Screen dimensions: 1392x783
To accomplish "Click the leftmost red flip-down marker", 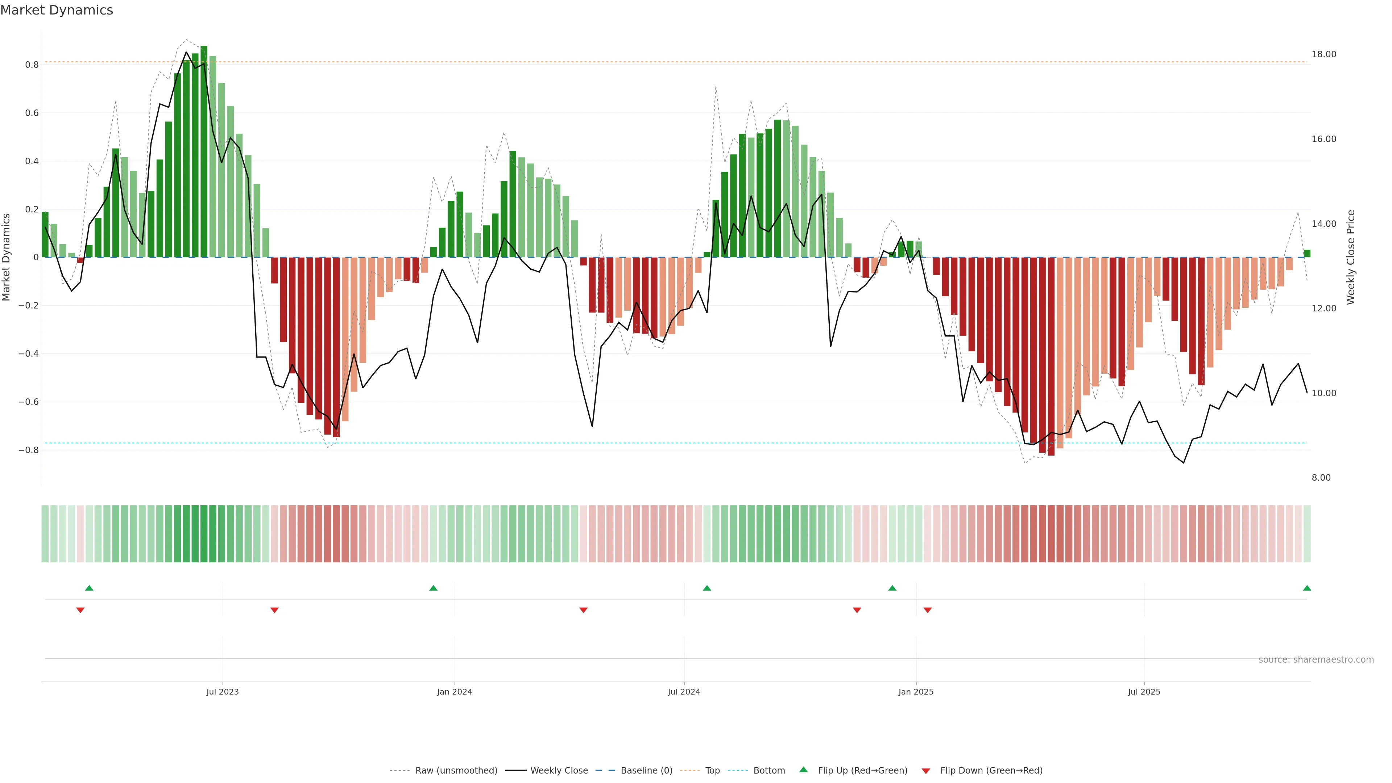I will tap(80, 610).
